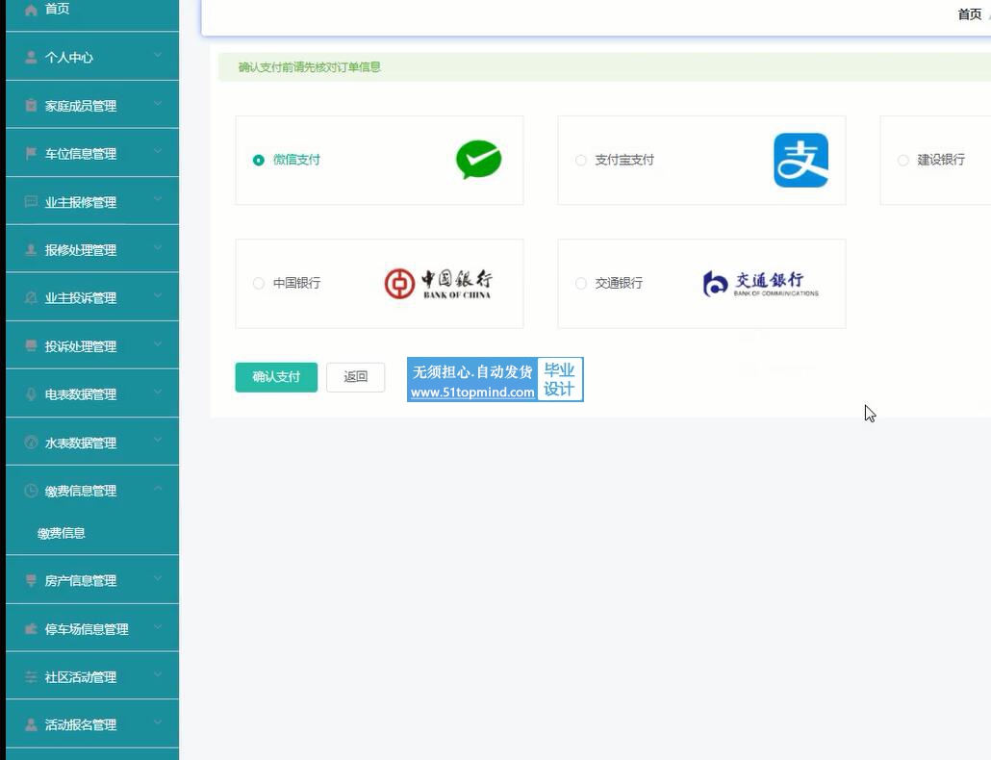Click the 建设银行 option label
Image resolution: width=991 pixels, height=760 pixels.
click(x=941, y=160)
